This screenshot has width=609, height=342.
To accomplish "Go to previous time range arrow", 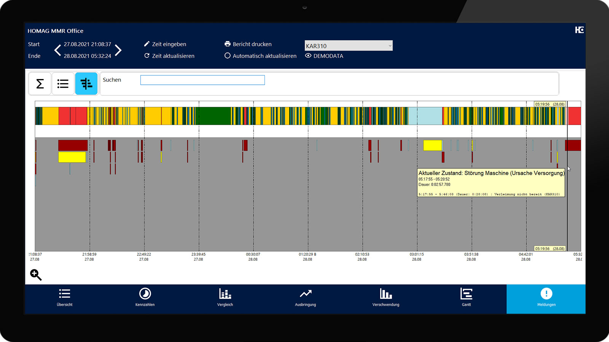I will pos(58,50).
